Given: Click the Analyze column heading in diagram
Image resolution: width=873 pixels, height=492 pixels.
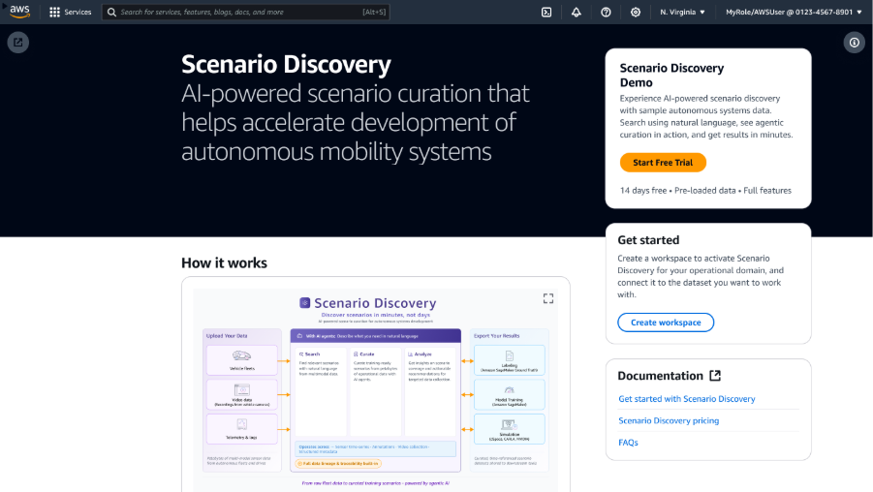Looking at the screenshot, I should click(x=420, y=354).
